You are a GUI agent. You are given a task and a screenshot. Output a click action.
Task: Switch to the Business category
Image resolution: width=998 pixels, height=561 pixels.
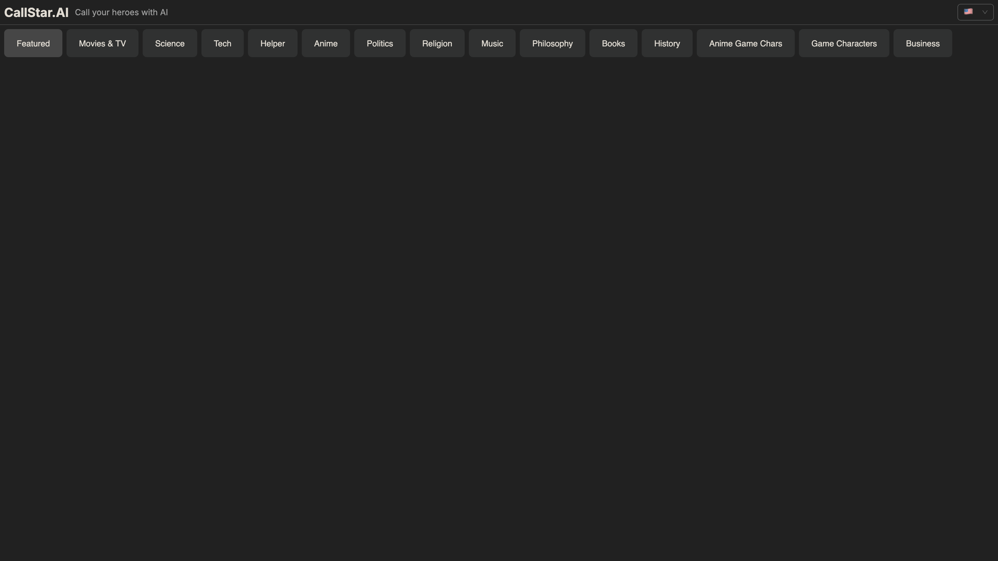pyautogui.click(x=922, y=43)
